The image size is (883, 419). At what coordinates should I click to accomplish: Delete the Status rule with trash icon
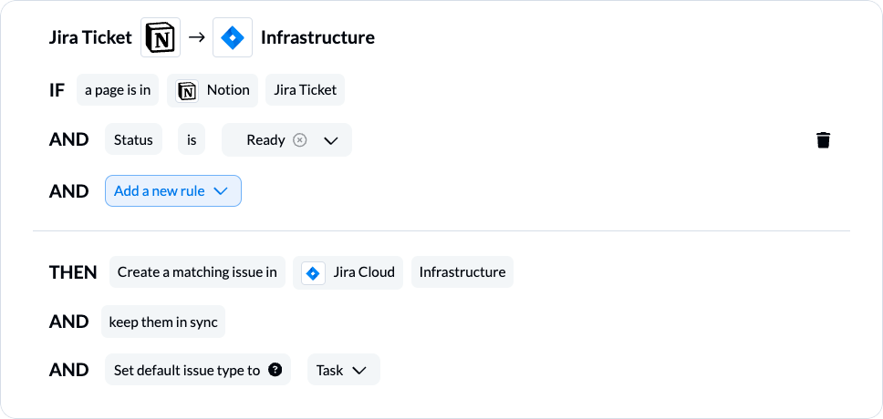pyautogui.click(x=823, y=139)
